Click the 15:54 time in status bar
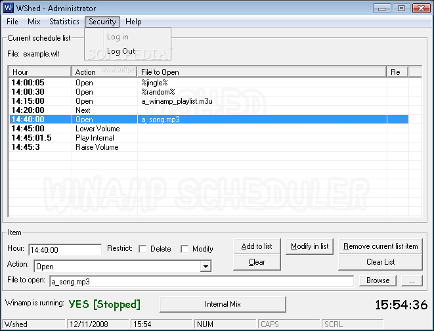The image size is (434, 331). coord(162,324)
